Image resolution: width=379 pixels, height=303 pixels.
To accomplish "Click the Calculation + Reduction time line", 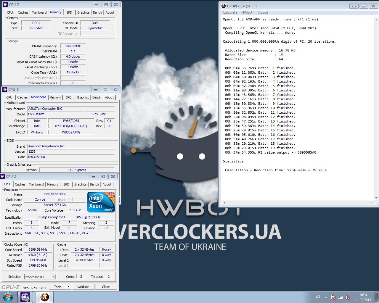I will tap(276, 170).
